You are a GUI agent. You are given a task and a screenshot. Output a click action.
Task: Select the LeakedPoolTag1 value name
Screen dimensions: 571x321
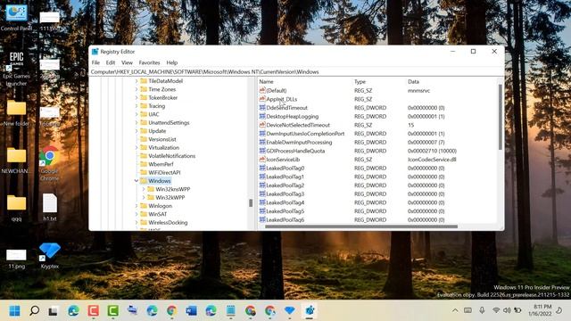pyautogui.click(x=285, y=177)
